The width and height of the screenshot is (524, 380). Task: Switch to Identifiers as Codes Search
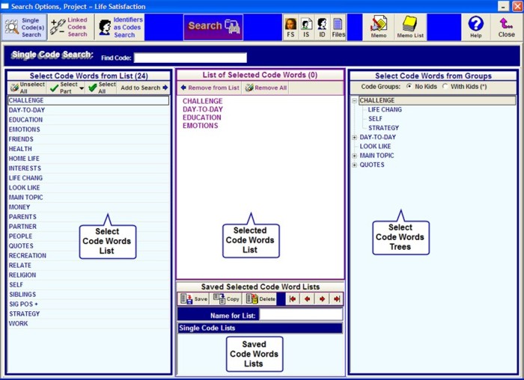[x=119, y=27]
